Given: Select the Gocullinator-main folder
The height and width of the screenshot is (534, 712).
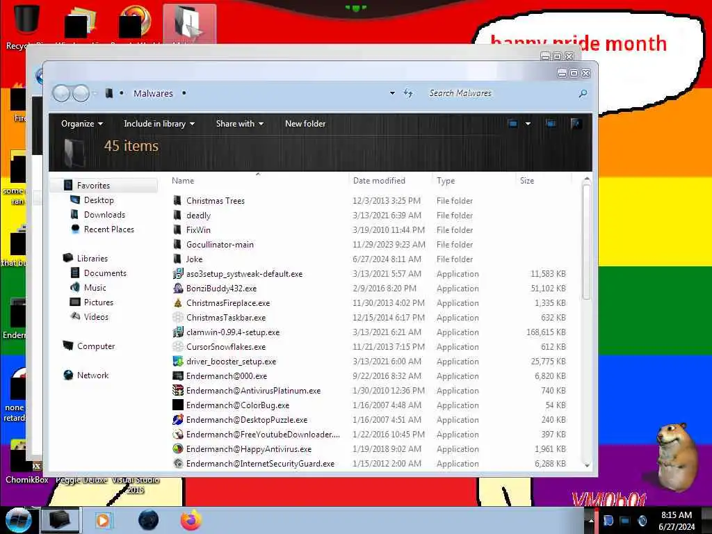Looking at the screenshot, I should (x=220, y=244).
